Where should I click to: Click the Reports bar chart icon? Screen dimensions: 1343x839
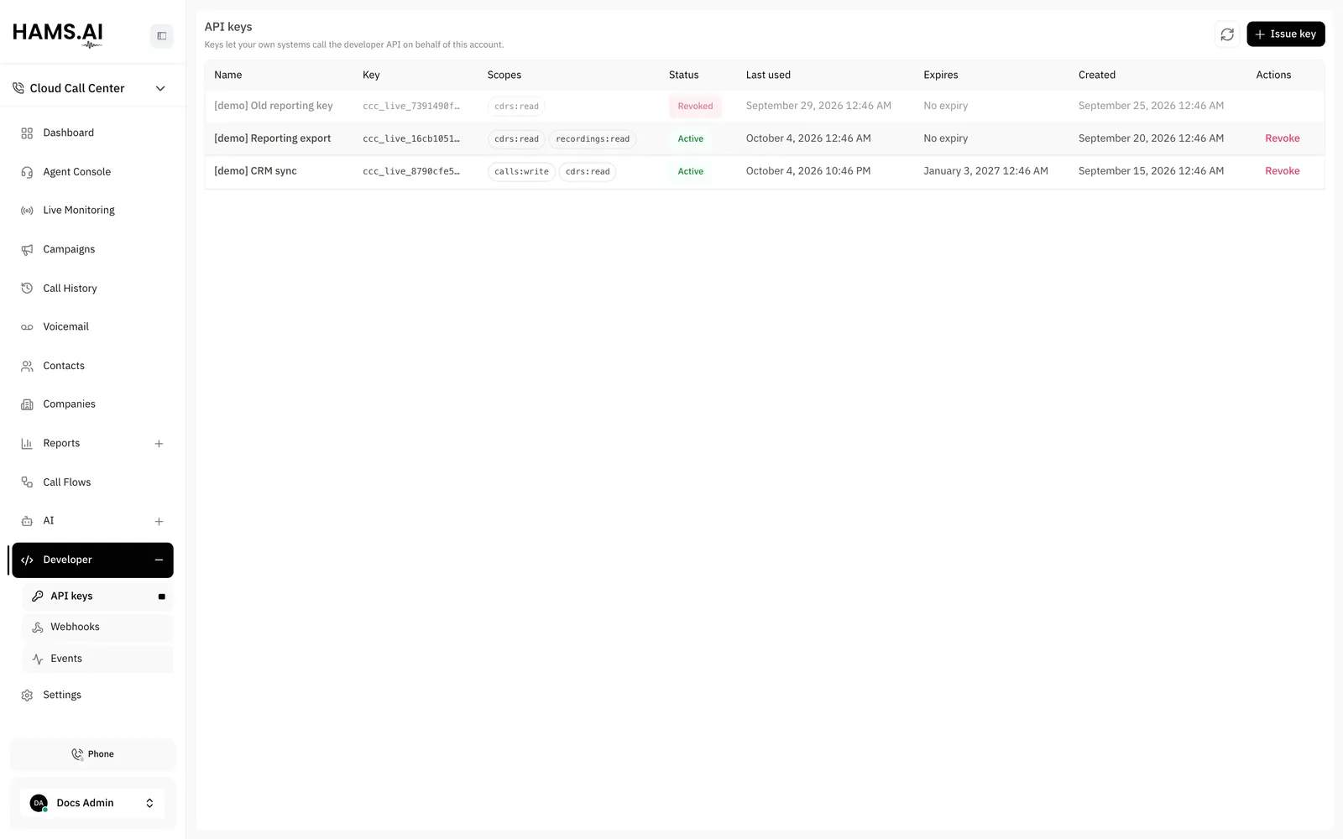(x=27, y=444)
